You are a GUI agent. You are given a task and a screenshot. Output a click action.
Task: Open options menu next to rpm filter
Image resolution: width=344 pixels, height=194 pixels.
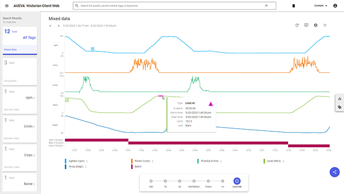[x=34, y=98]
